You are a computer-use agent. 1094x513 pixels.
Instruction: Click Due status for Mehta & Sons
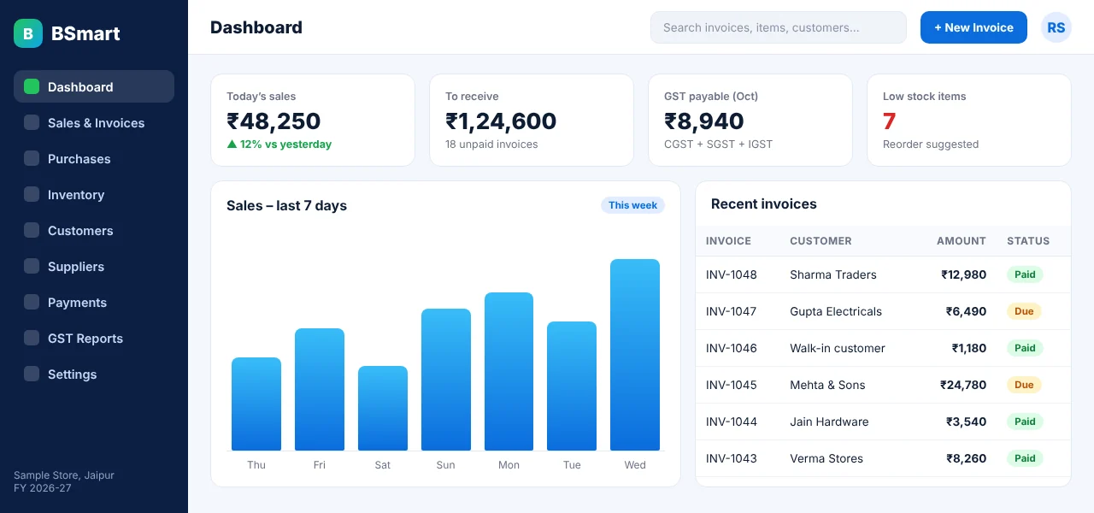1024,385
